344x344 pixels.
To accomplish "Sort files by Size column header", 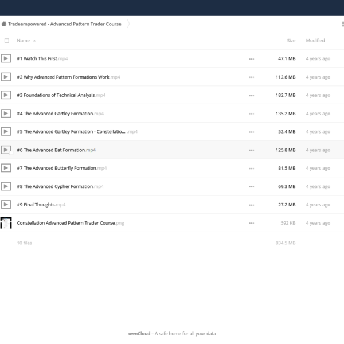I will pyautogui.click(x=291, y=41).
